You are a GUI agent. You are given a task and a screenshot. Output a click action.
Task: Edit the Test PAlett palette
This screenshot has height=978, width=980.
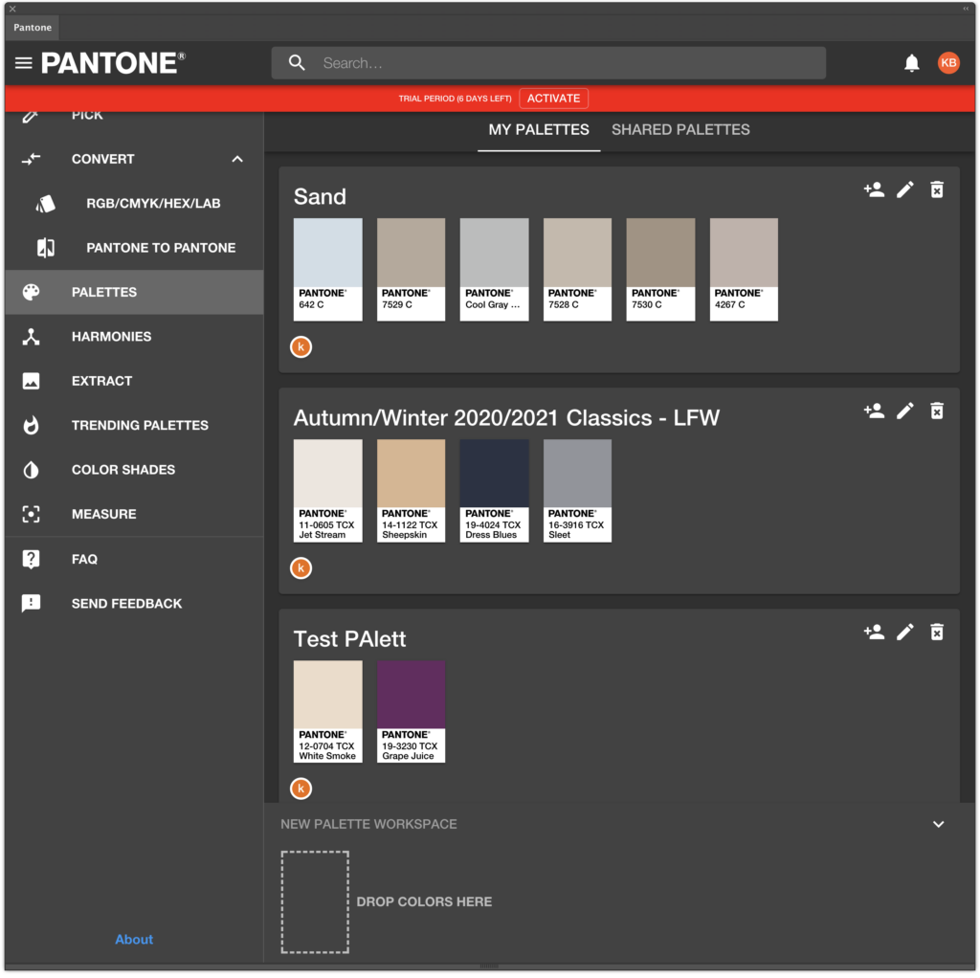click(905, 633)
